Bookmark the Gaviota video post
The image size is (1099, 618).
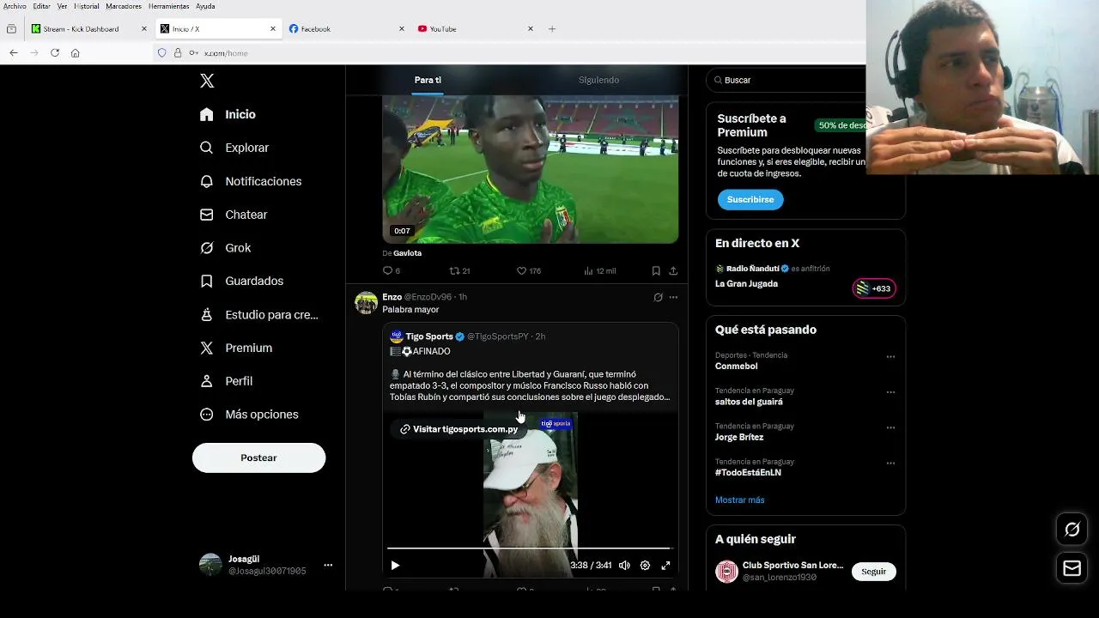656,270
